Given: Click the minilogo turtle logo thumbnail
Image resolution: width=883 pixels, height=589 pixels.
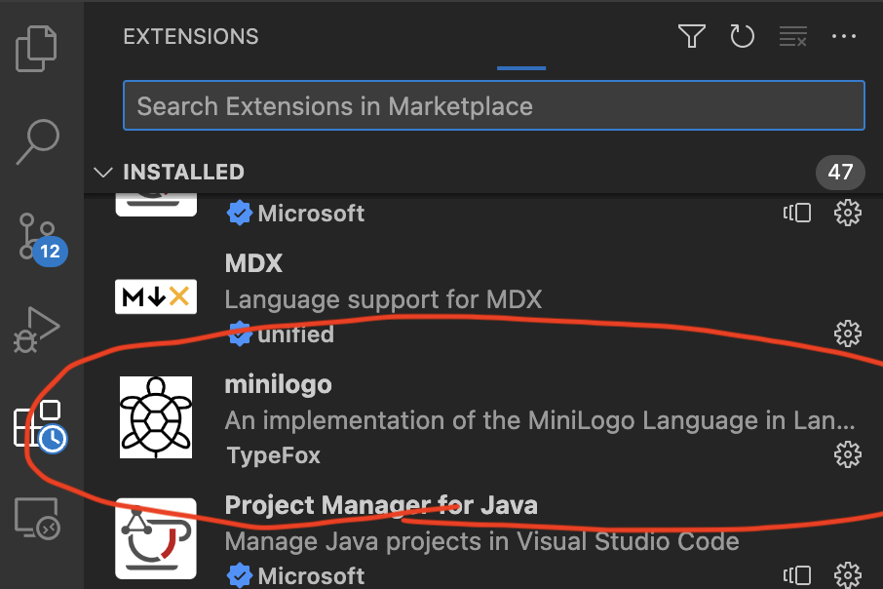Looking at the screenshot, I should click(x=156, y=417).
